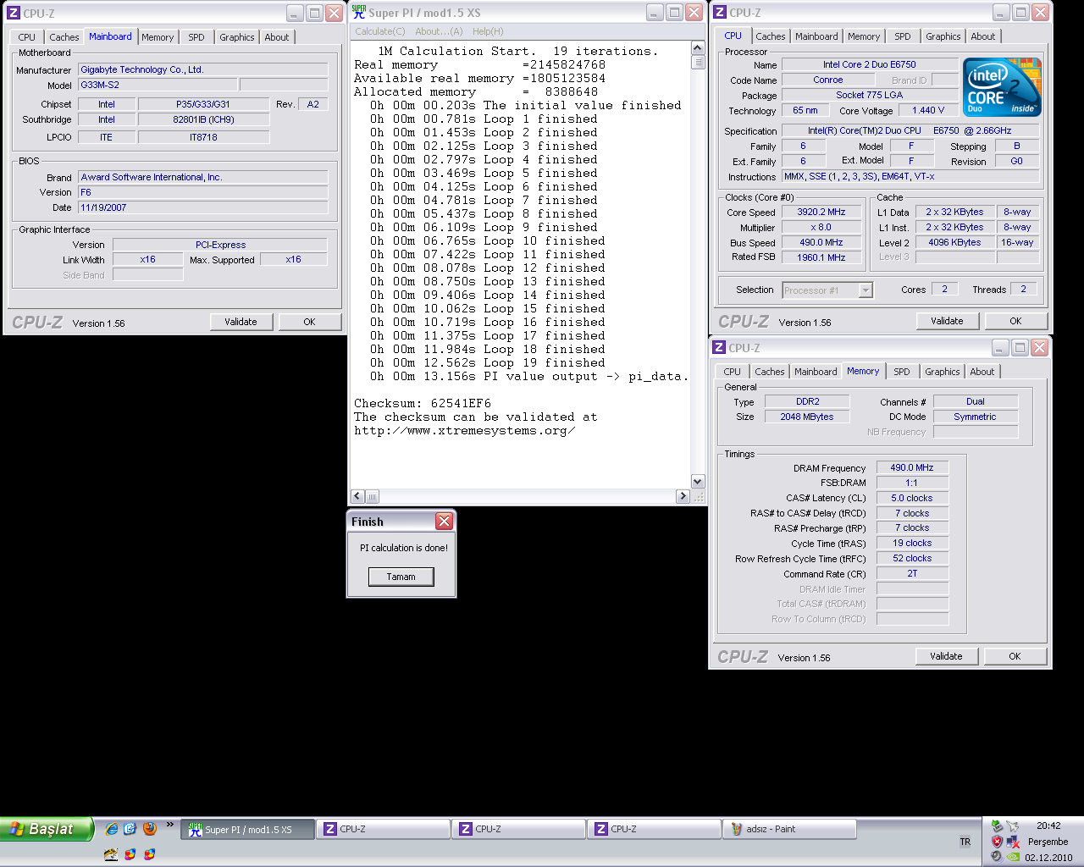The height and width of the screenshot is (867, 1084).
Task: Click the BIOS date 11/19/2007 field
Action: click(202, 207)
